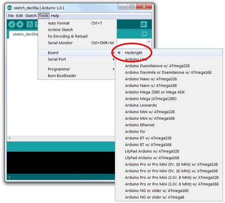
Task: Click inside the black console output area
Action: point(61,163)
